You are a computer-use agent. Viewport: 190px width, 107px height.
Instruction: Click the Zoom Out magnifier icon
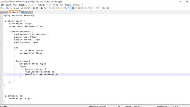click(x=53, y=8)
